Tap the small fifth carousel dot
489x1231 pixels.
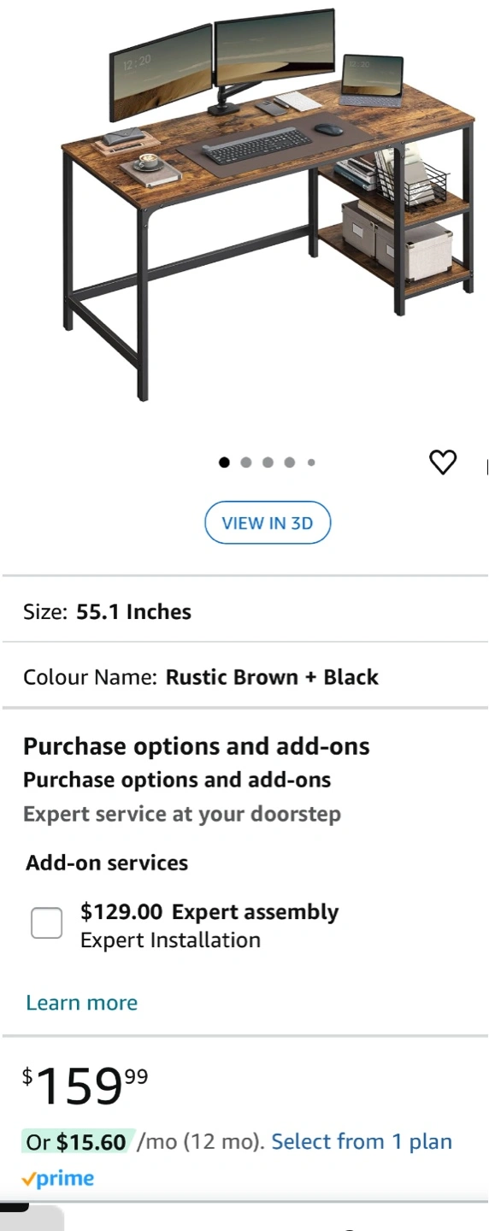pyautogui.click(x=311, y=462)
